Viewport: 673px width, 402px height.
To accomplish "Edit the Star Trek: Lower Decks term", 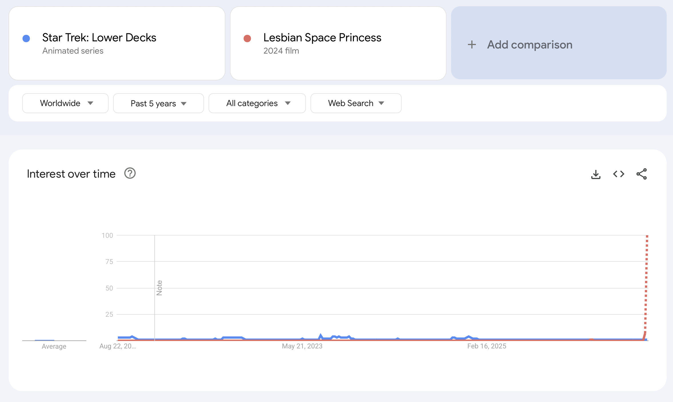I will click(x=99, y=38).
